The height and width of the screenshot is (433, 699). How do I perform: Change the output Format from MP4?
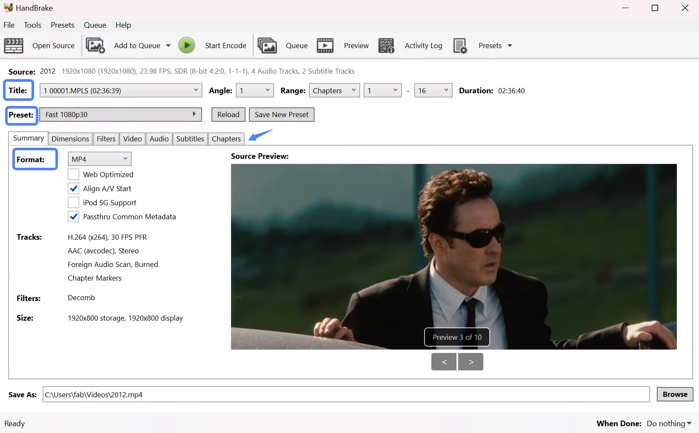[x=99, y=158]
